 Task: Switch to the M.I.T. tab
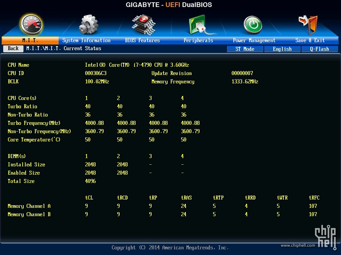30,40
